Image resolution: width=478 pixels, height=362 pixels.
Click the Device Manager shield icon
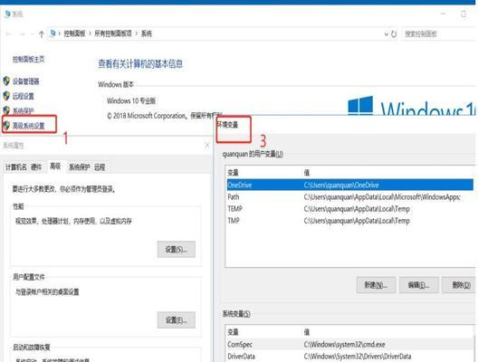[x=6, y=81]
